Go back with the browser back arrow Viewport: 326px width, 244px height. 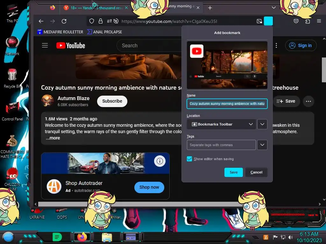tap(41, 21)
